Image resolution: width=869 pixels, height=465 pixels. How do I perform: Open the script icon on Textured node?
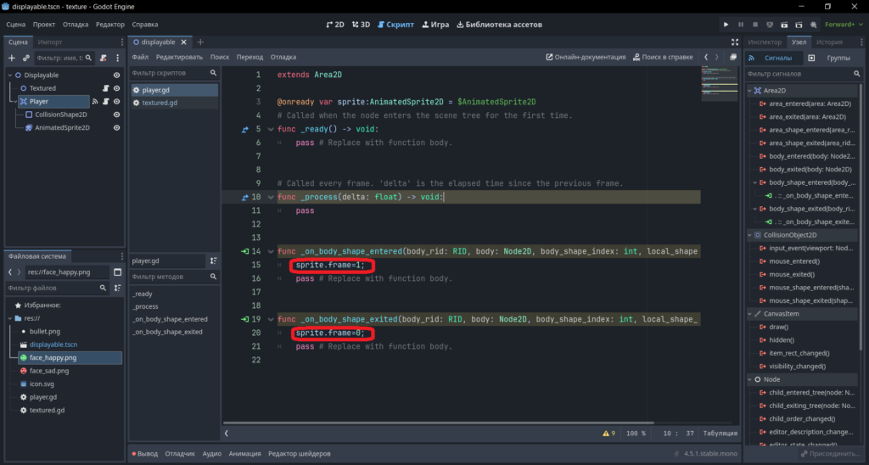coord(105,88)
